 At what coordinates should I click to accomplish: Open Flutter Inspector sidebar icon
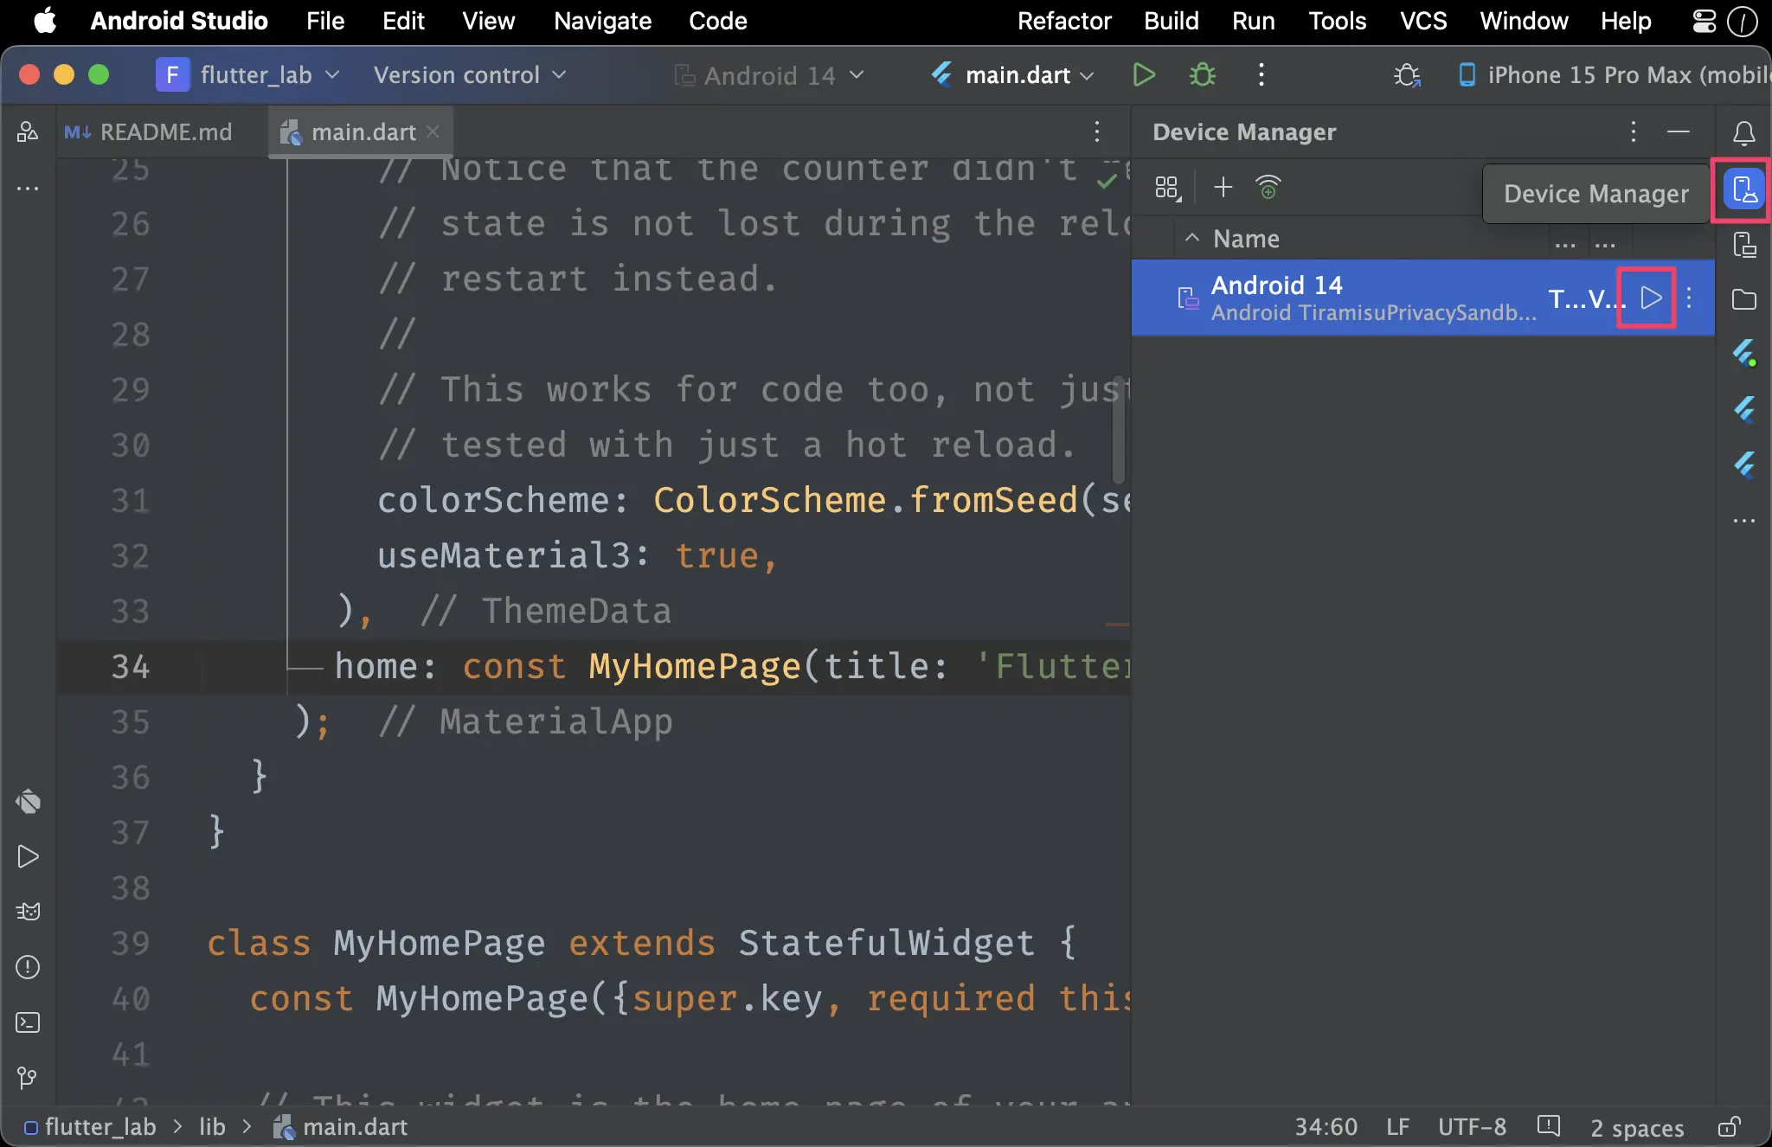click(1743, 353)
